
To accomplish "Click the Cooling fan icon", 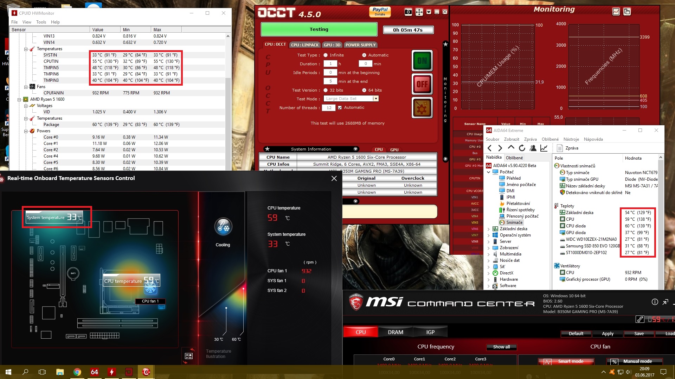I will tap(223, 227).
